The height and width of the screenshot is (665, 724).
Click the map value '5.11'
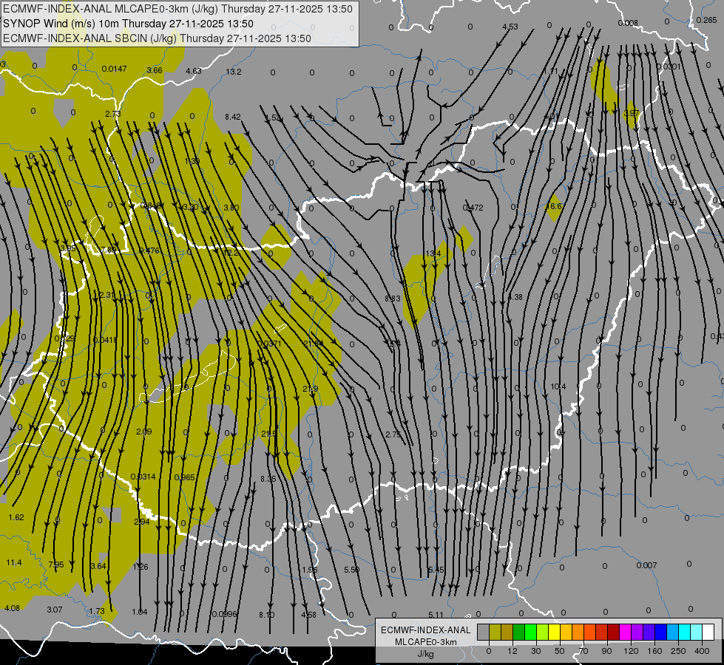coord(436,615)
